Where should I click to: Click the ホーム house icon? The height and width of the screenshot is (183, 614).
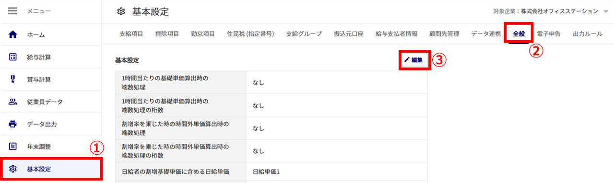[13, 34]
